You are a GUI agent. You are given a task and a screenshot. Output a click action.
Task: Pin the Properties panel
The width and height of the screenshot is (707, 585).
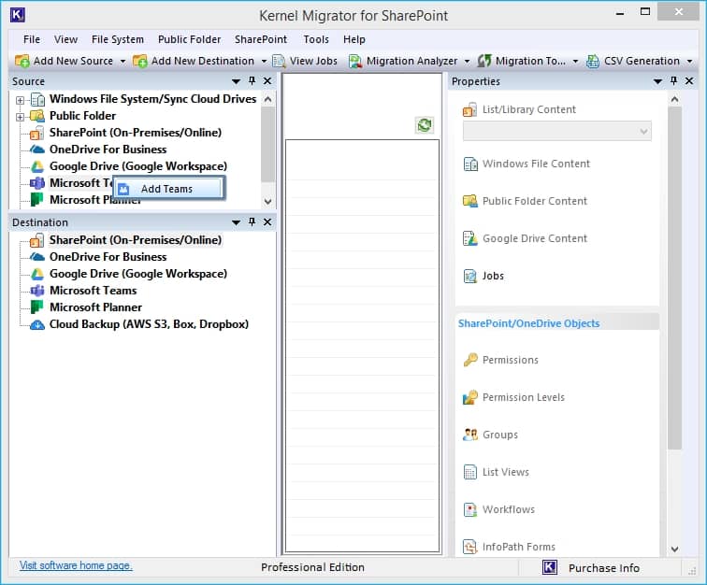coord(673,81)
